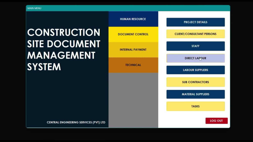Select the Document Control section
The width and height of the screenshot is (253, 142).
tap(133, 34)
